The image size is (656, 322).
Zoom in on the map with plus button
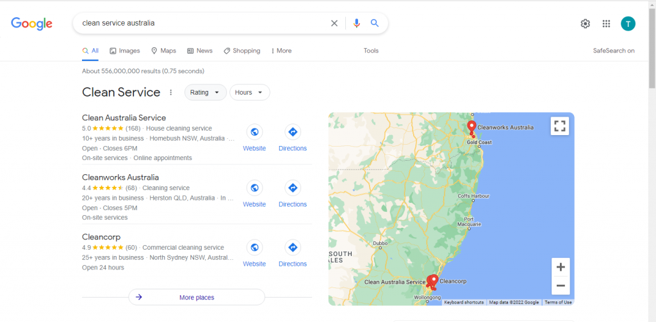[x=561, y=267]
